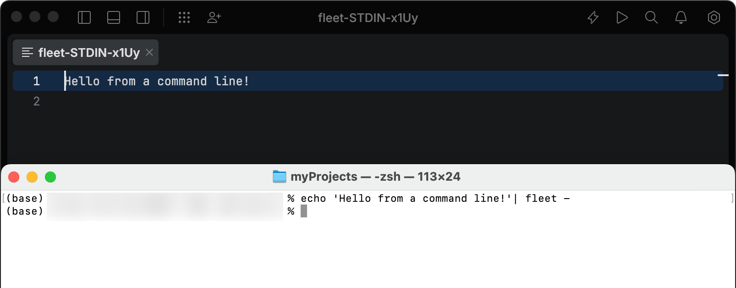736x288 pixels.
Task: Click line number 1 in the editor
Action: tap(37, 81)
